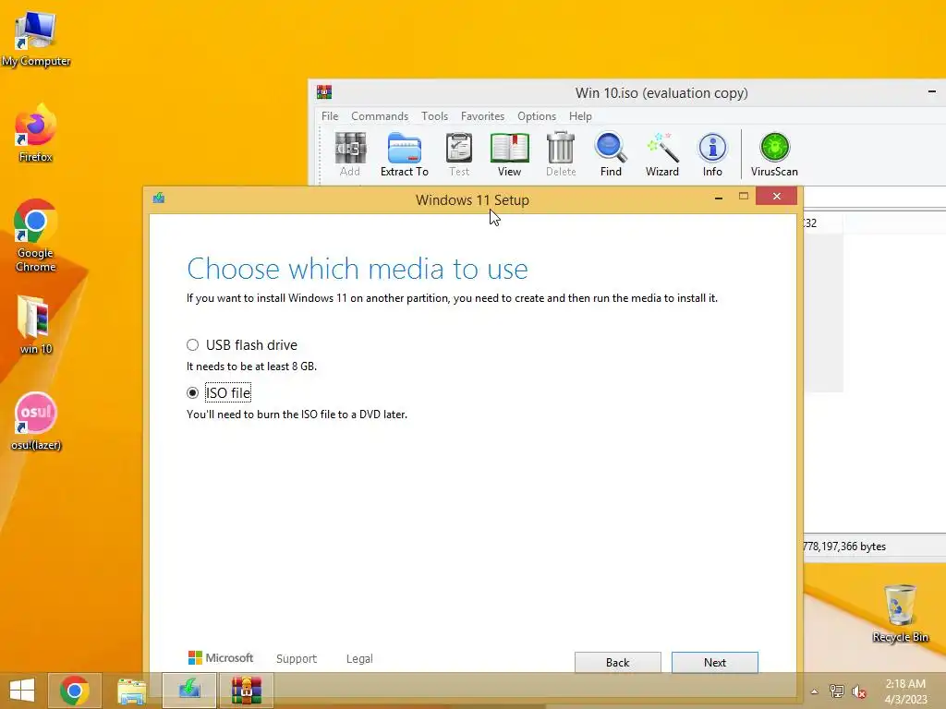Open the Find tool in WinRAR
Viewport: 946px width, 709px height.
click(x=611, y=154)
